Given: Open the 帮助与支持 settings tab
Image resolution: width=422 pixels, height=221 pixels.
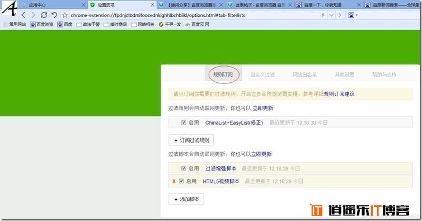Looking at the screenshot, I should tap(384, 74).
